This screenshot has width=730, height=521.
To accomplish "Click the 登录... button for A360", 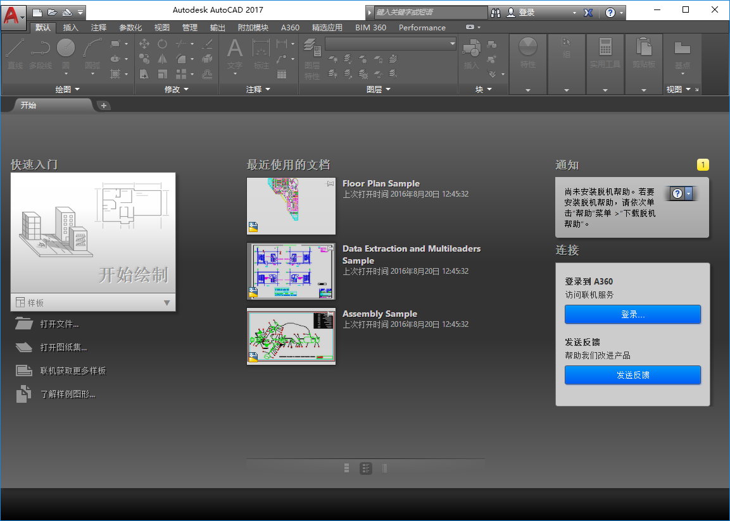I will (x=632, y=314).
